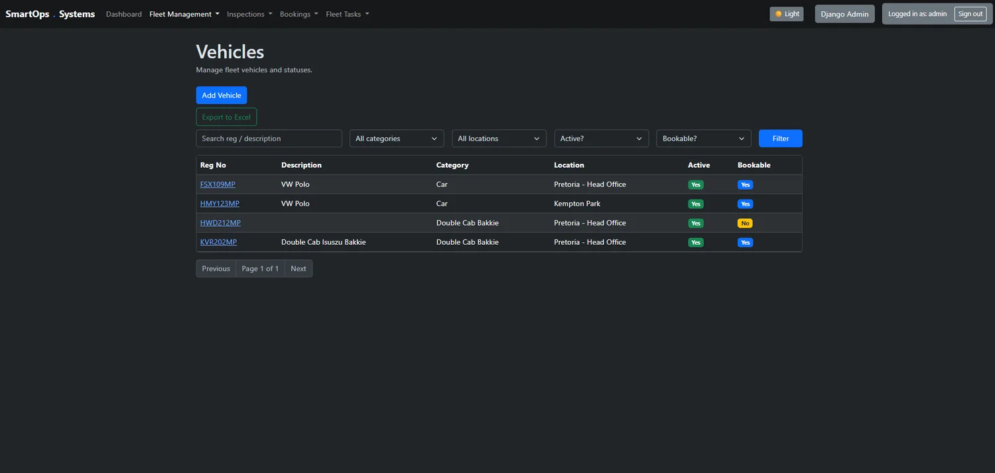The height and width of the screenshot is (473, 995).
Task: Expand the Fleet Management menu
Action: [x=184, y=14]
